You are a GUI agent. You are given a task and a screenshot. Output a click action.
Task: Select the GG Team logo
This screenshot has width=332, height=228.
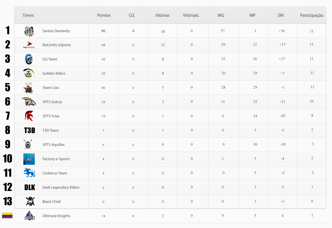point(29,59)
